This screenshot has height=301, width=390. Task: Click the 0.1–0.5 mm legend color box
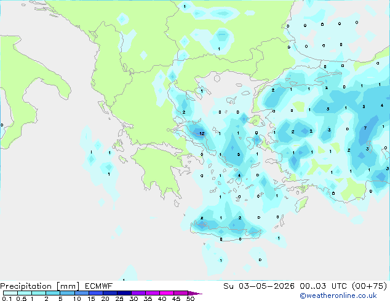(x=10, y=293)
